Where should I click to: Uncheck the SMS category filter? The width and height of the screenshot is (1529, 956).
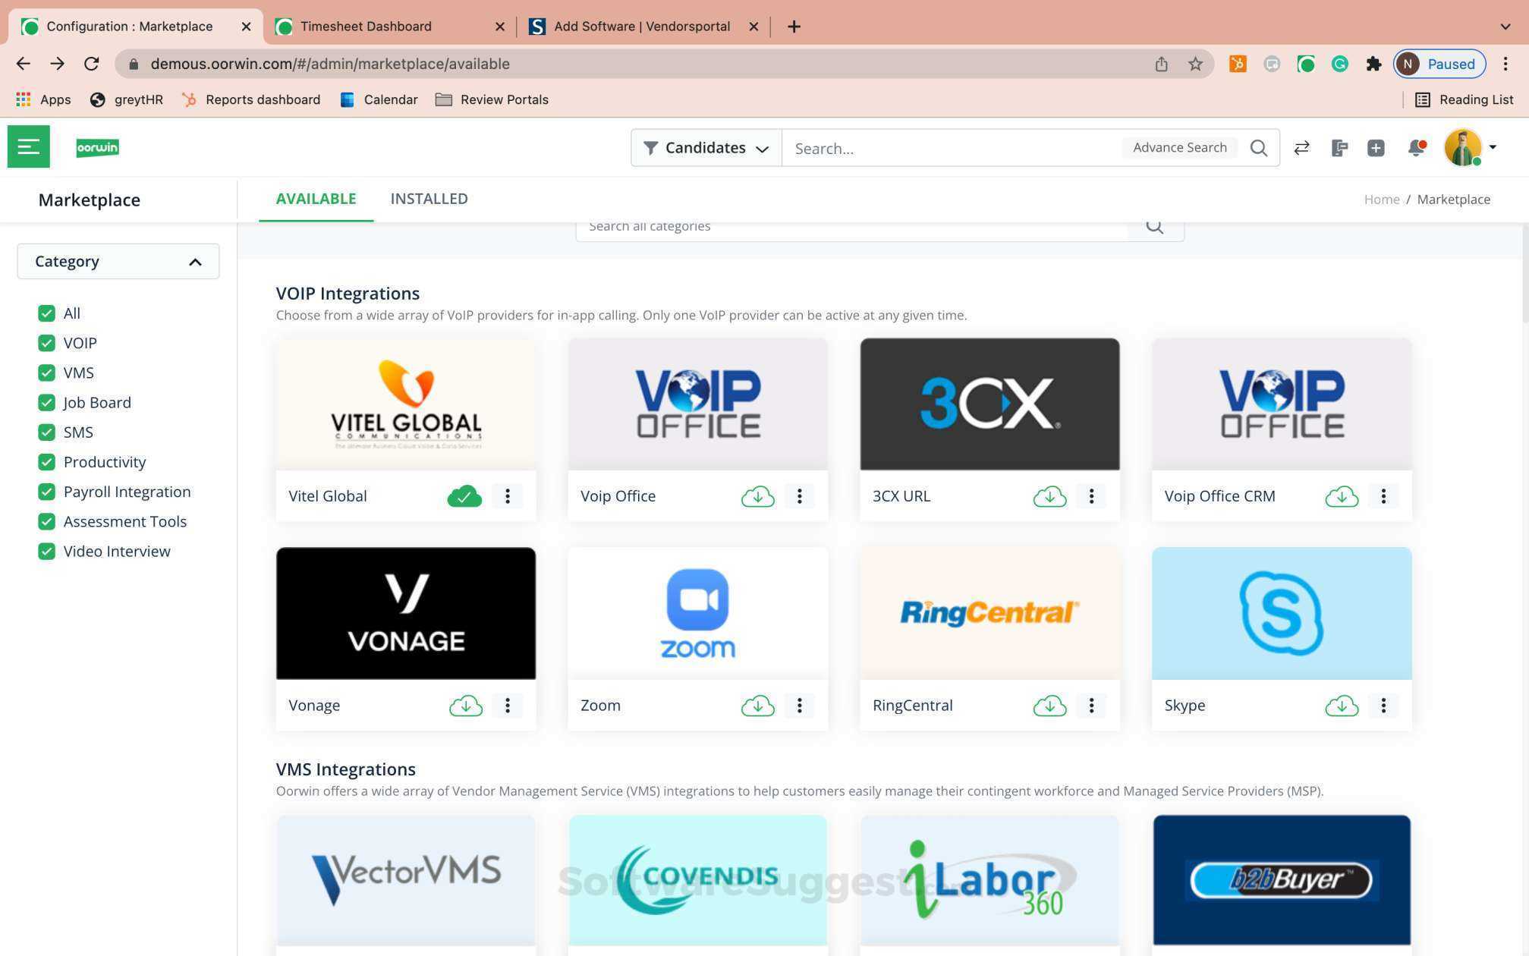pos(46,432)
